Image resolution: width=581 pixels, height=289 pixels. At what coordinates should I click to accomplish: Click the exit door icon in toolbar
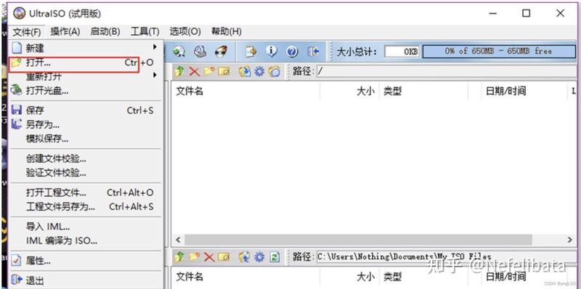pos(313,52)
